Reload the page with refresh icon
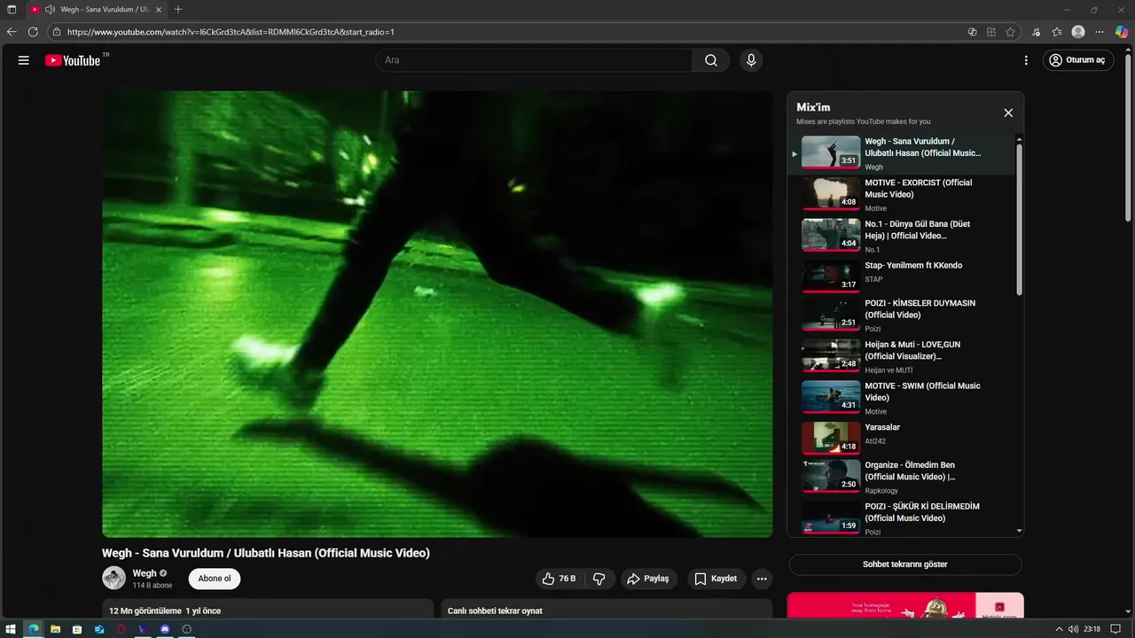The height and width of the screenshot is (638, 1135). click(33, 32)
